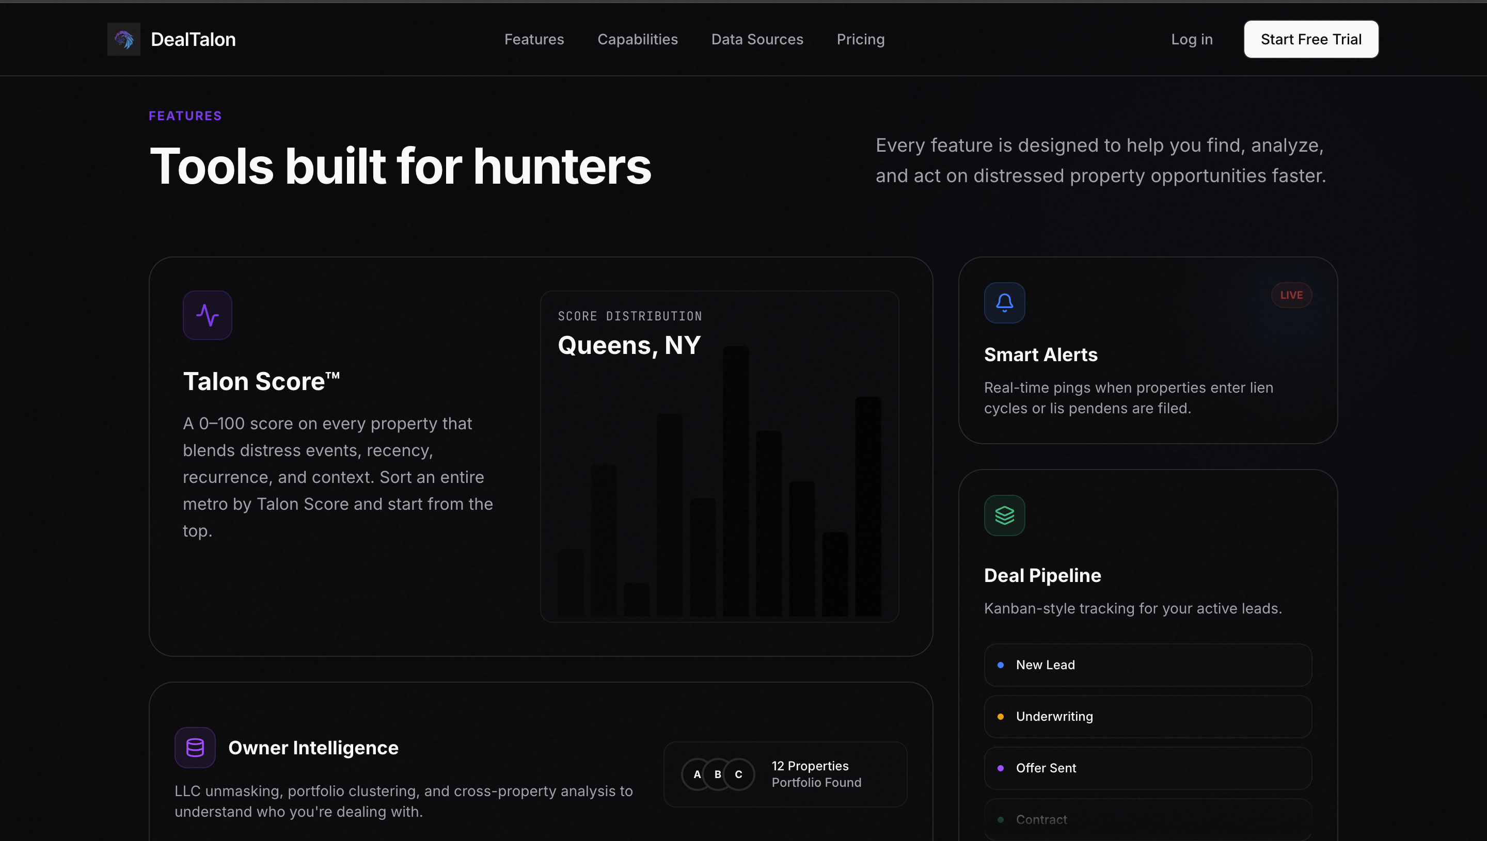Click the Deal Pipeline layers icon
The width and height of the screenshot is (1487, 841).
pos(1004,515)
